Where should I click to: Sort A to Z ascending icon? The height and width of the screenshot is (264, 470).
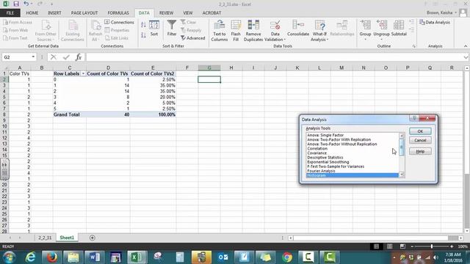143,25
